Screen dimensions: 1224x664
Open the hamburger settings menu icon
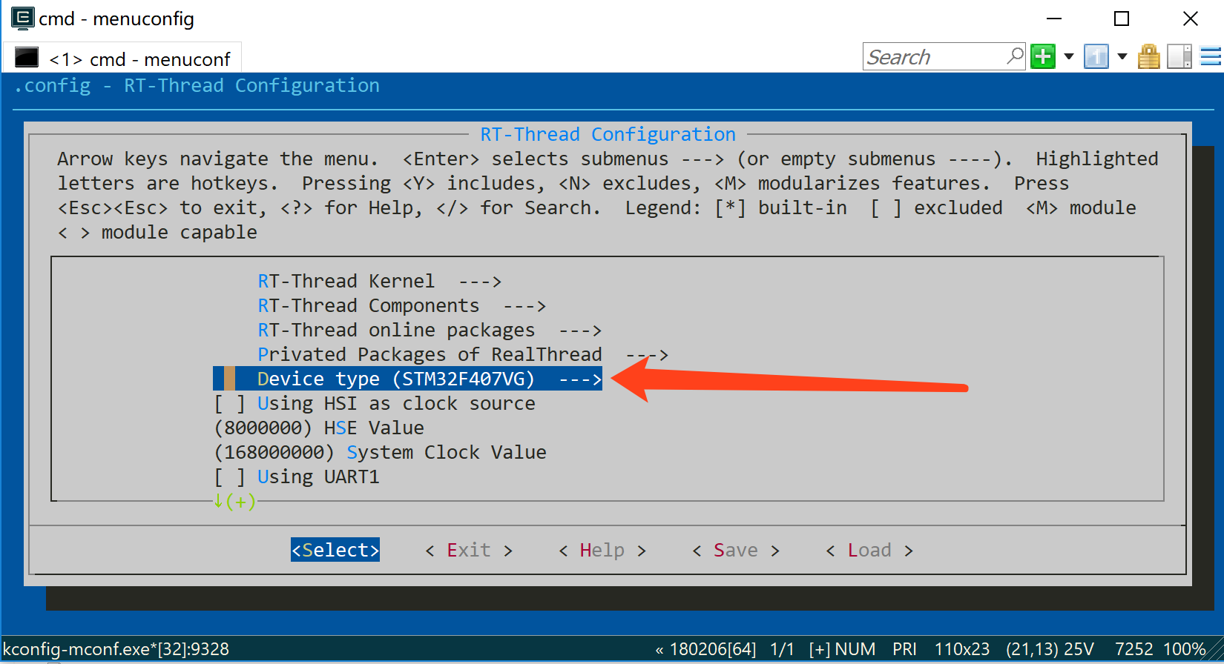tap(1211, 56)
